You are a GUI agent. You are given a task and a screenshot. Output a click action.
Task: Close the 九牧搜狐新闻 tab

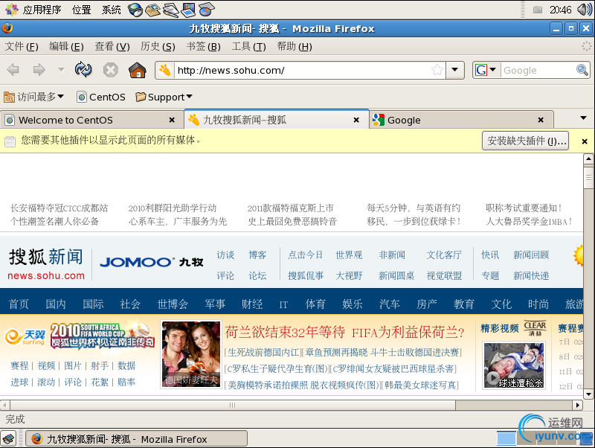pos(356,120)
